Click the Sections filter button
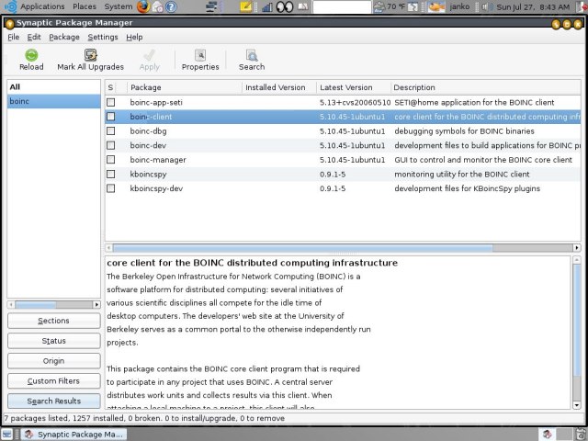Viewport: 588px width, 441px height. pyautogui.click(x=54, y=321)
